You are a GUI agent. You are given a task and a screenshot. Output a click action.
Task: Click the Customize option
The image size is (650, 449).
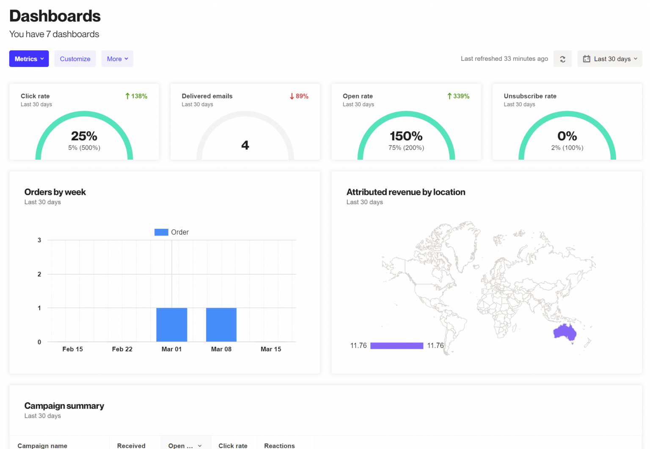[x=75, y=59]
